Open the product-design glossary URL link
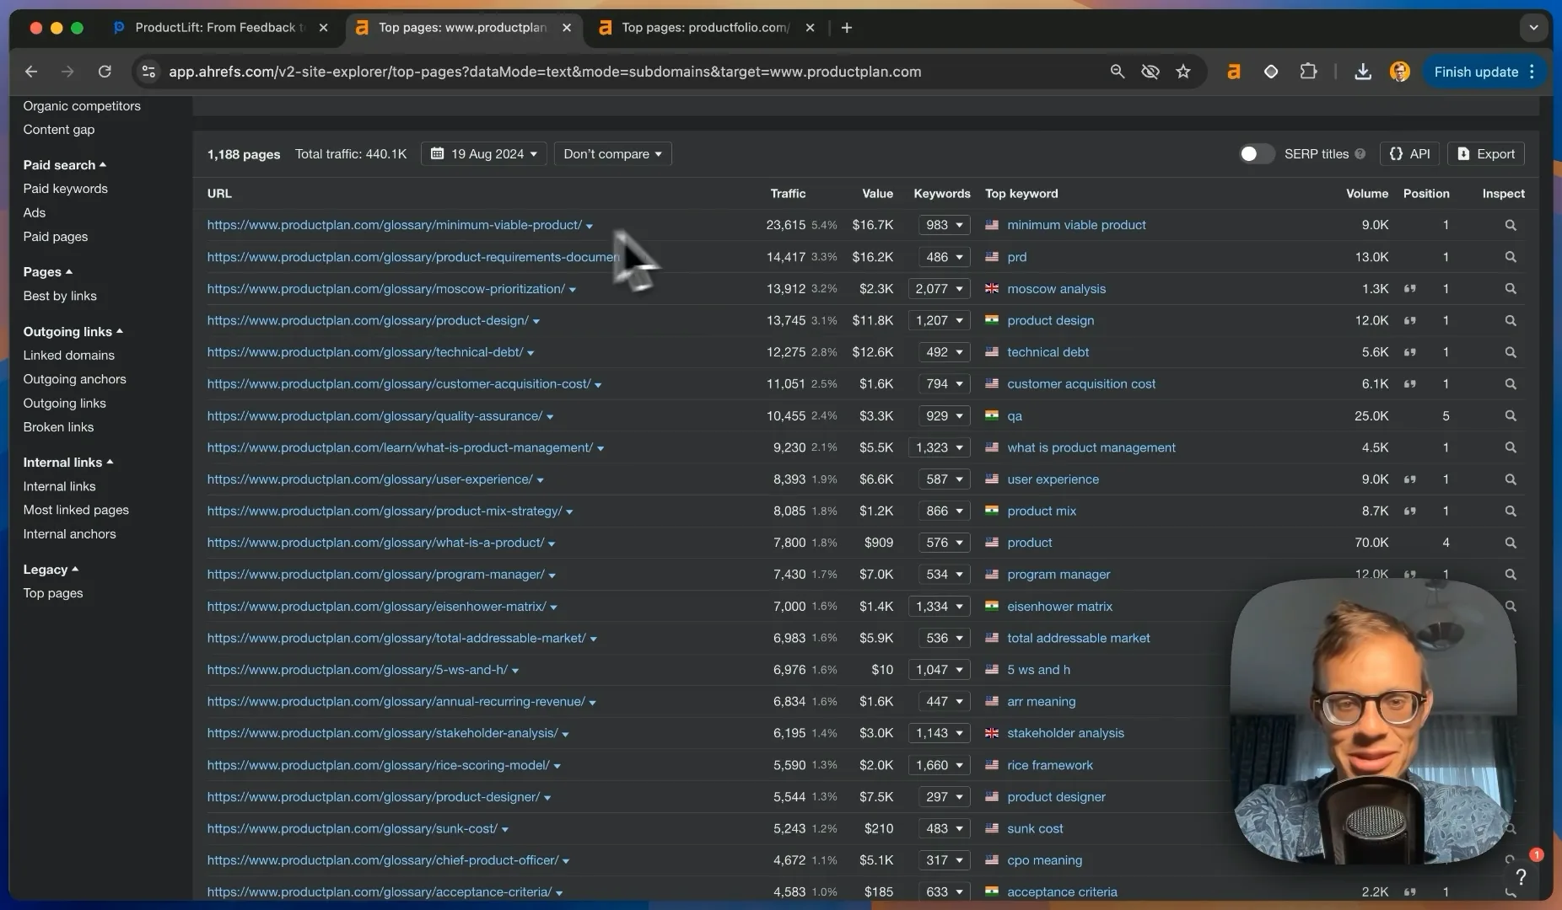Image resolution: width=1562 pixels, height=910 pixels. point(368,320)
